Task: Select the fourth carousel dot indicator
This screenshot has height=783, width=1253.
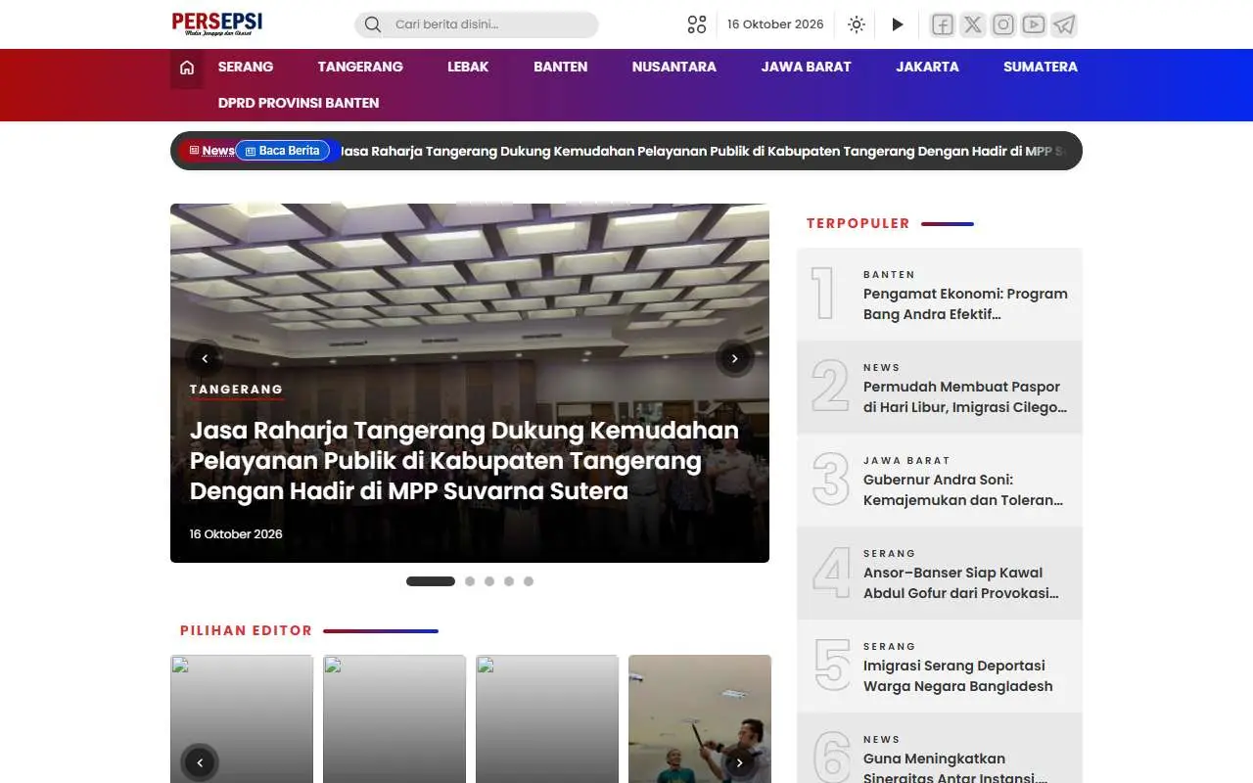Action: [509, 581]
